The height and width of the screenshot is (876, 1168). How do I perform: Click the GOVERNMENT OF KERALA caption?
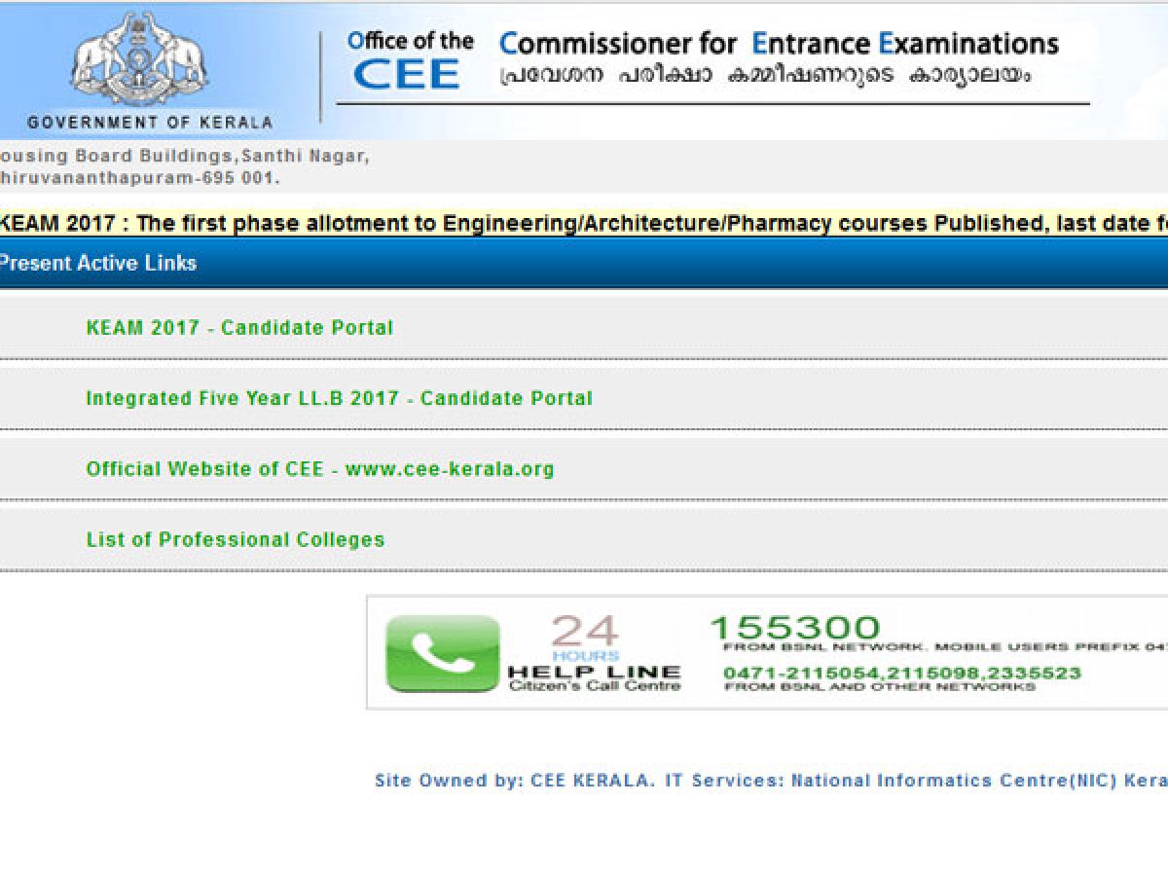click(x=150, y=123)
